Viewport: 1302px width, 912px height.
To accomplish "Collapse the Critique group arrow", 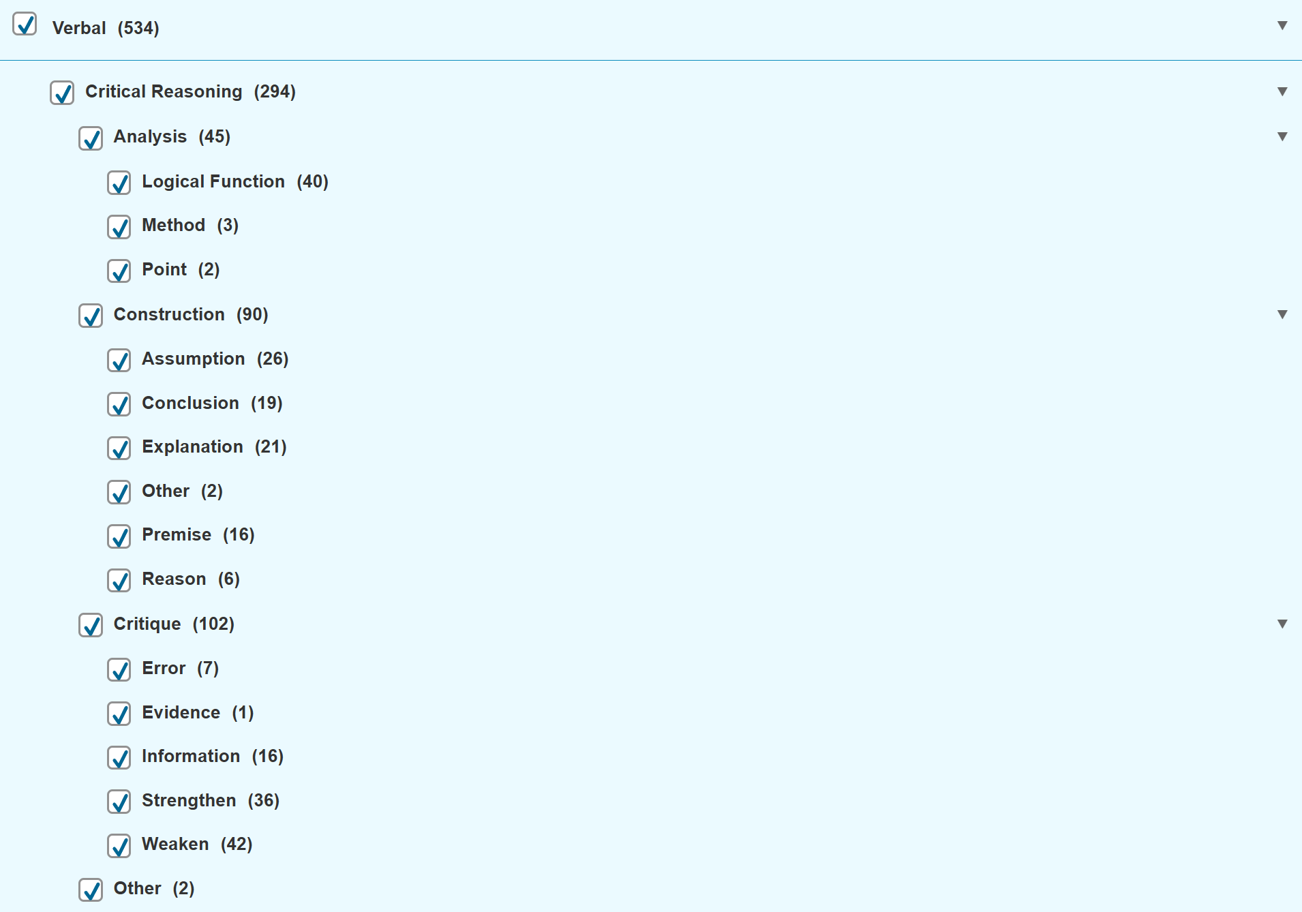I will pos(1282,624).
